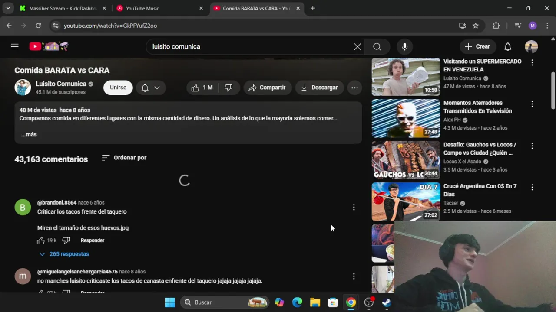This screenshot has width=556, height=312.
Task: Open the avatar of @miguelangelsanchezgarcia4675
Action: [x=23, y=276]
